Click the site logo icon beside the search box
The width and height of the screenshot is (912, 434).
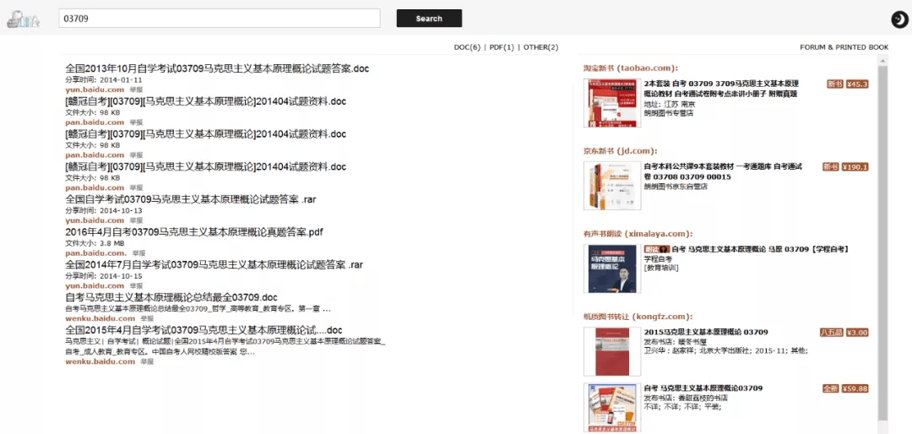click(23, 19)
